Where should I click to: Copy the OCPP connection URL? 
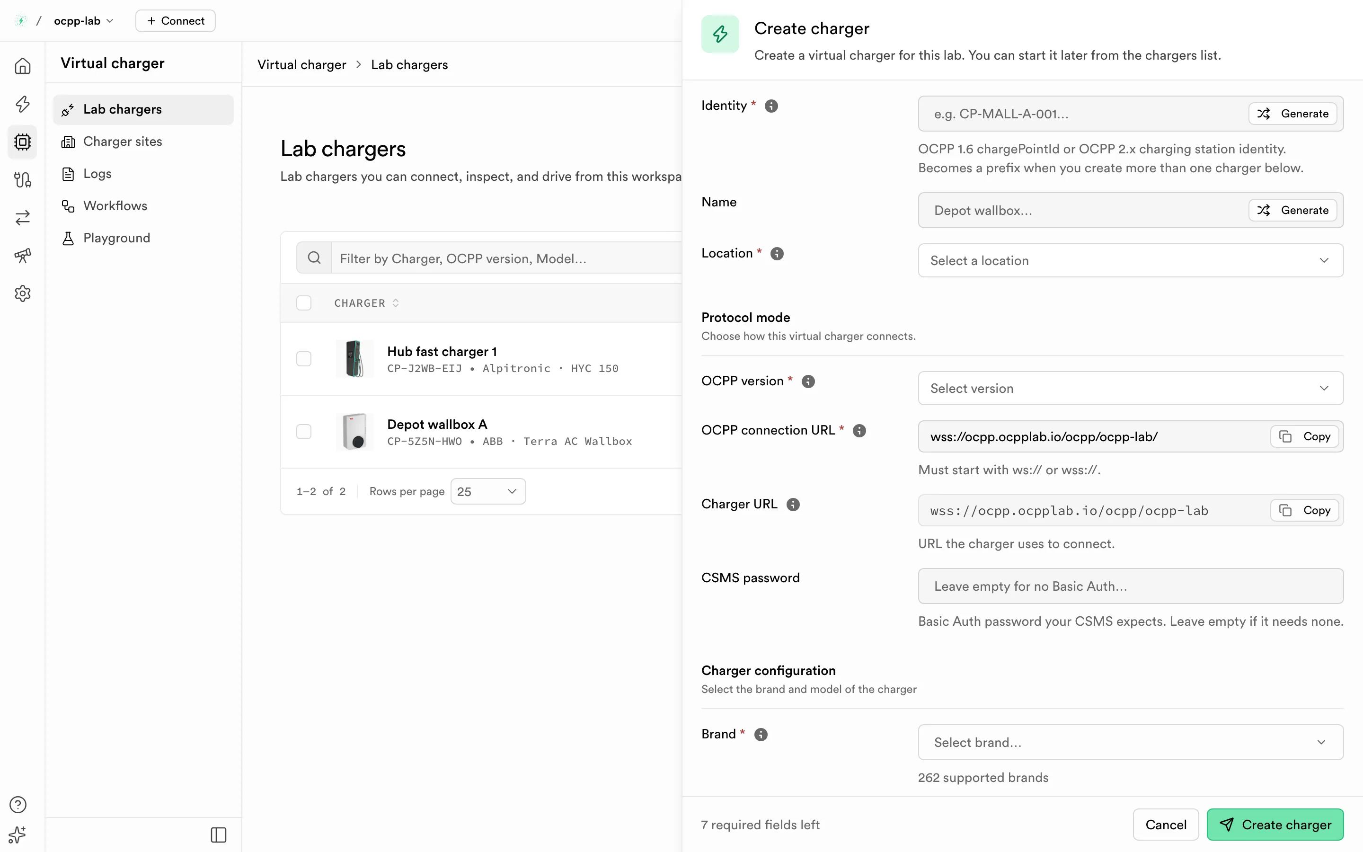click(1304, 437)
